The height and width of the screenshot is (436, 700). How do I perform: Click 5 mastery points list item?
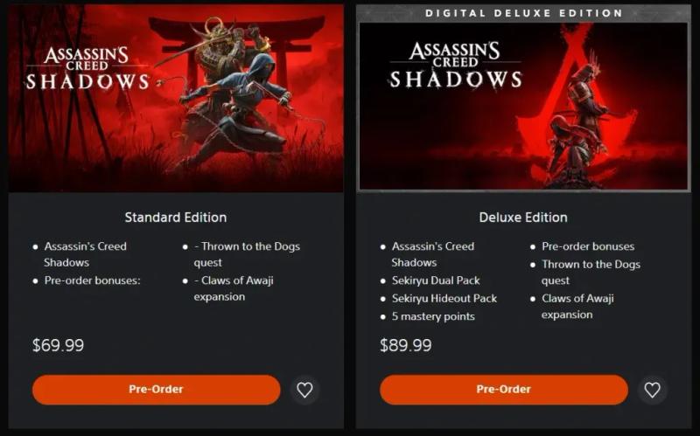(x=433, y=316)
